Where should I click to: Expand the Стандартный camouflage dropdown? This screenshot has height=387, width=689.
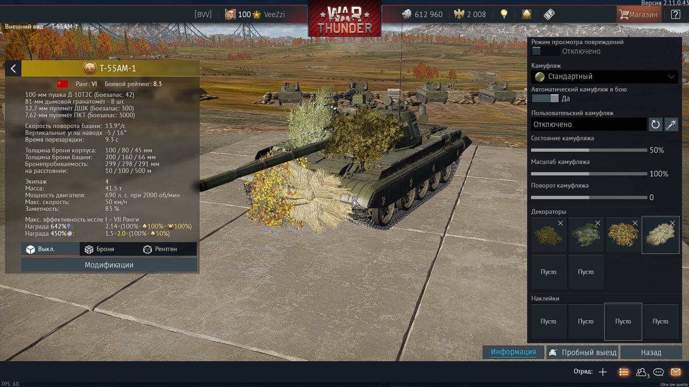tap(604, 76)
